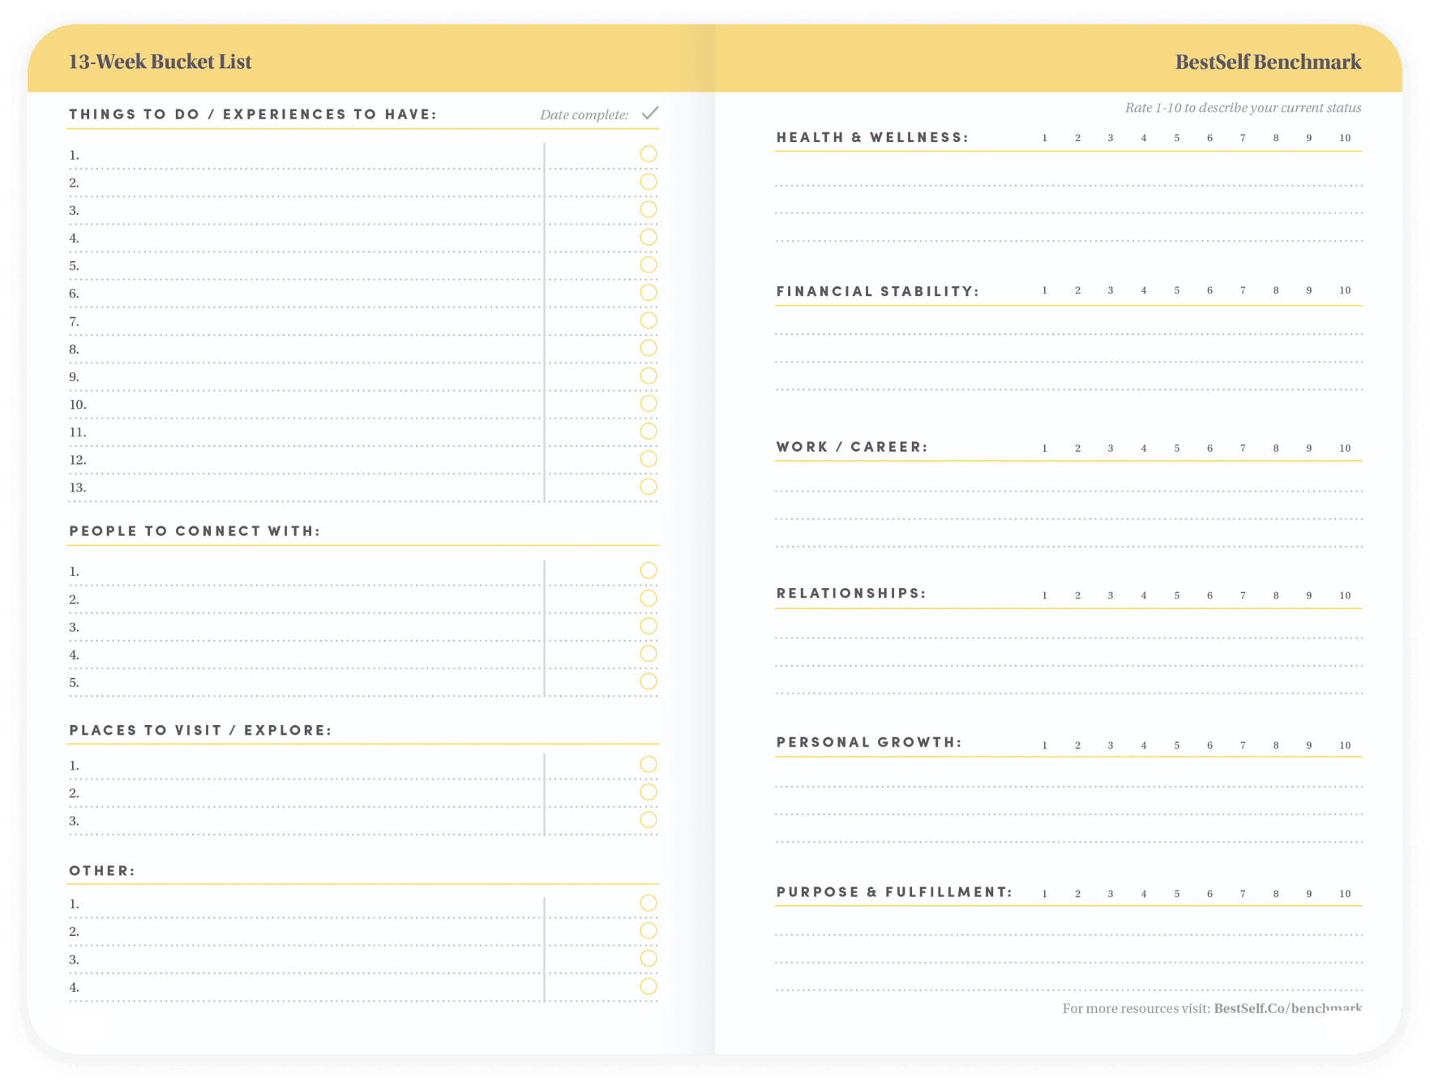Select rating 7 for Financial Stability

click(x=1243, y=290)
